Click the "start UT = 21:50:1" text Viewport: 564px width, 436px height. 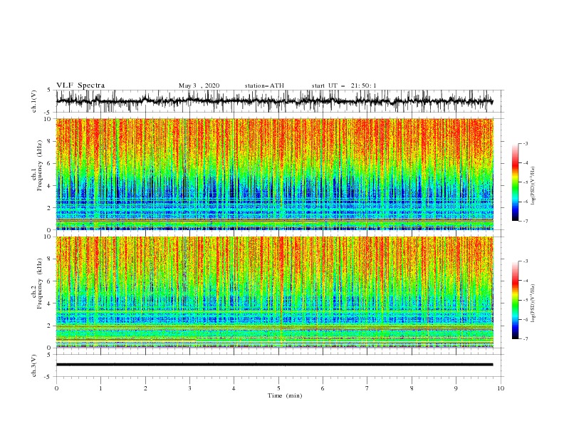(344, 85)
